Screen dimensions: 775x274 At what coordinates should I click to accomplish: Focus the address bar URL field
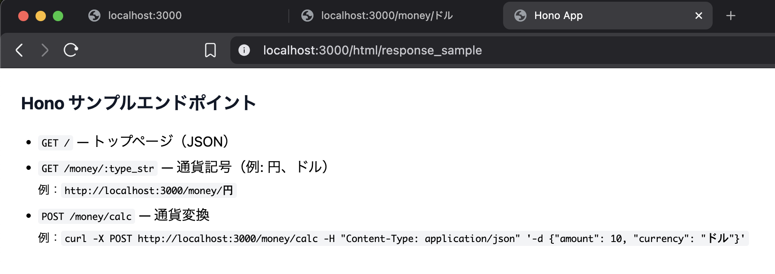[x=372, y=51]
